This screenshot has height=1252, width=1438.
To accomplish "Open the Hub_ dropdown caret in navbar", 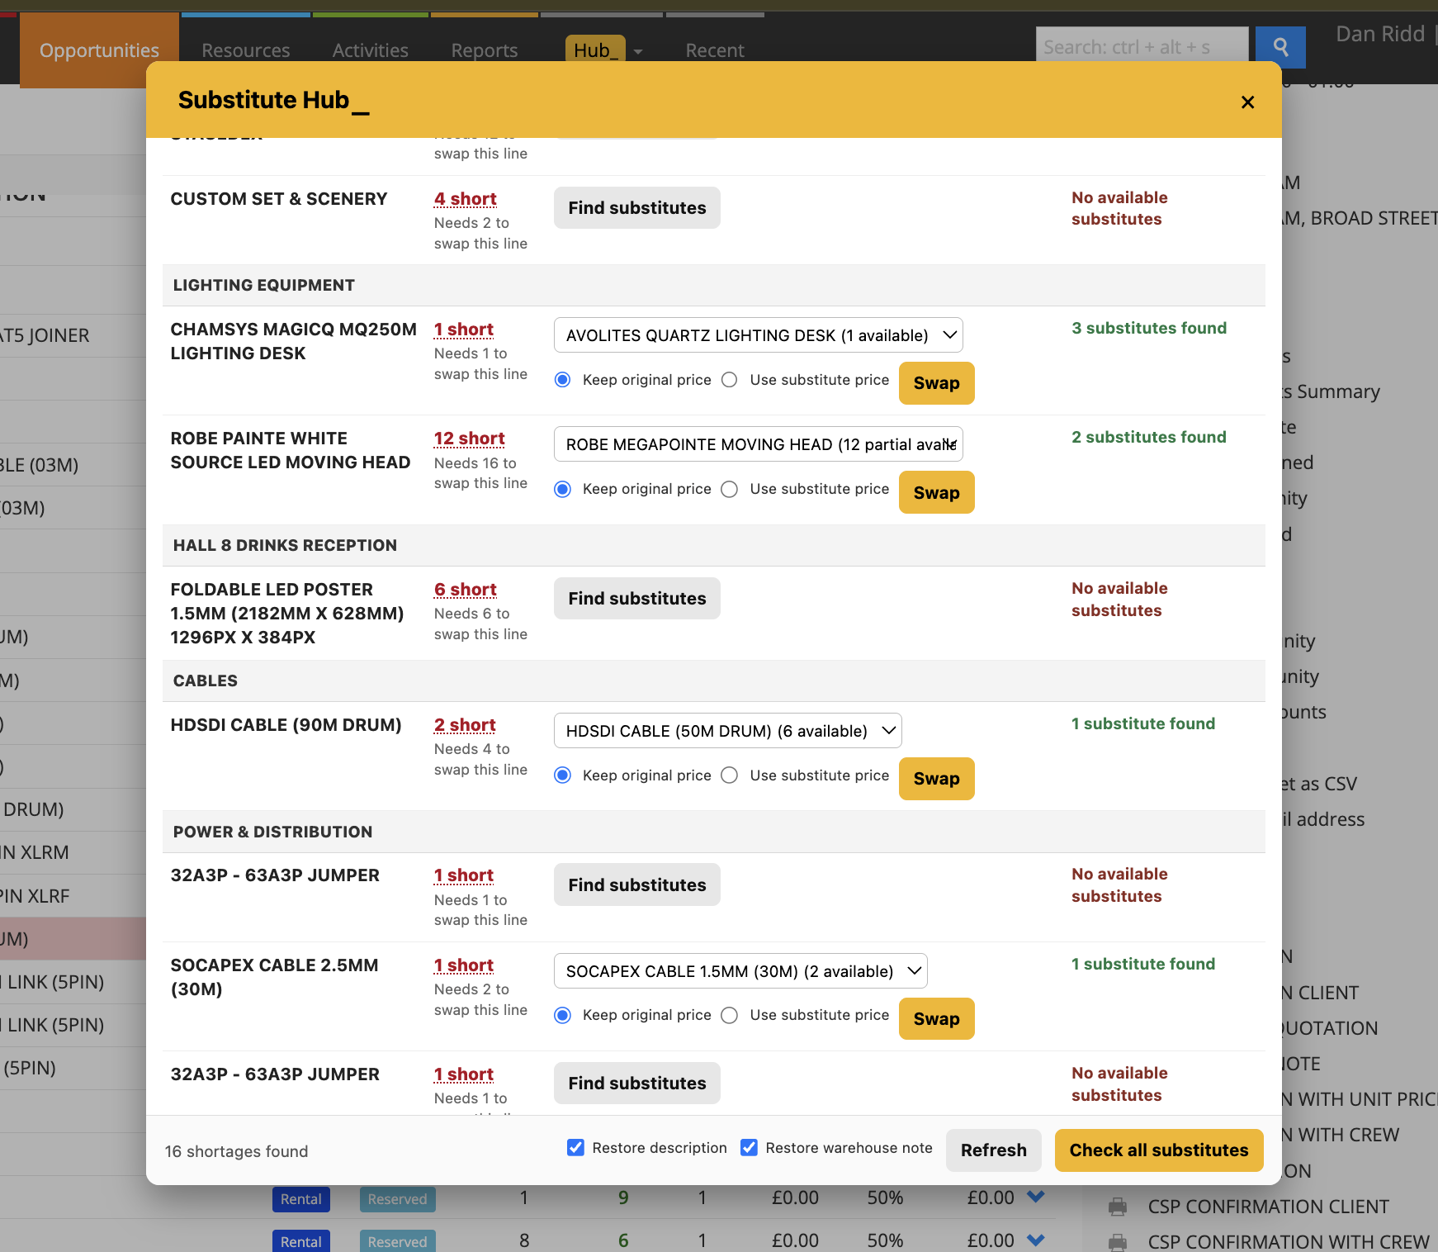I will 637,51.
